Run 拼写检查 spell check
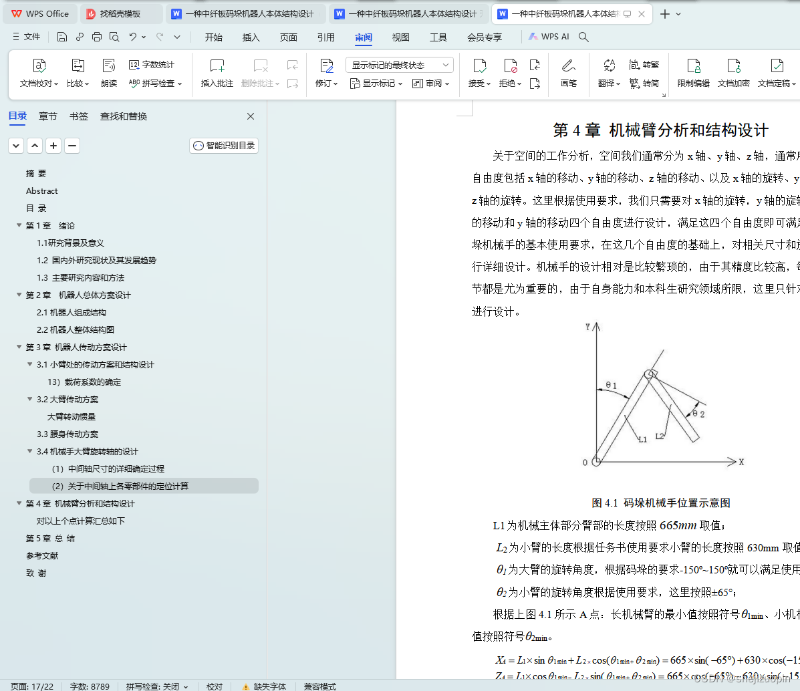The image size is (800, 691). click(x=155, y=83)
